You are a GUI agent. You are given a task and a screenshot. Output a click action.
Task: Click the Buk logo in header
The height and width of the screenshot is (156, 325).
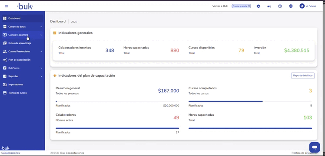point(25,6)
